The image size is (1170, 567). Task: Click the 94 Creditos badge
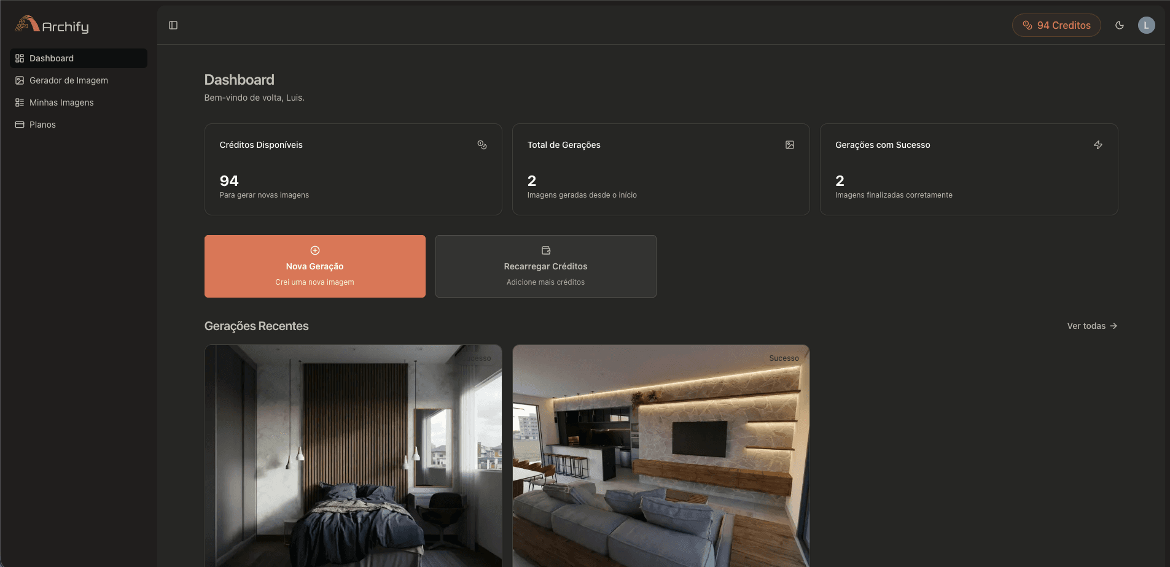tap(1056, 25)
